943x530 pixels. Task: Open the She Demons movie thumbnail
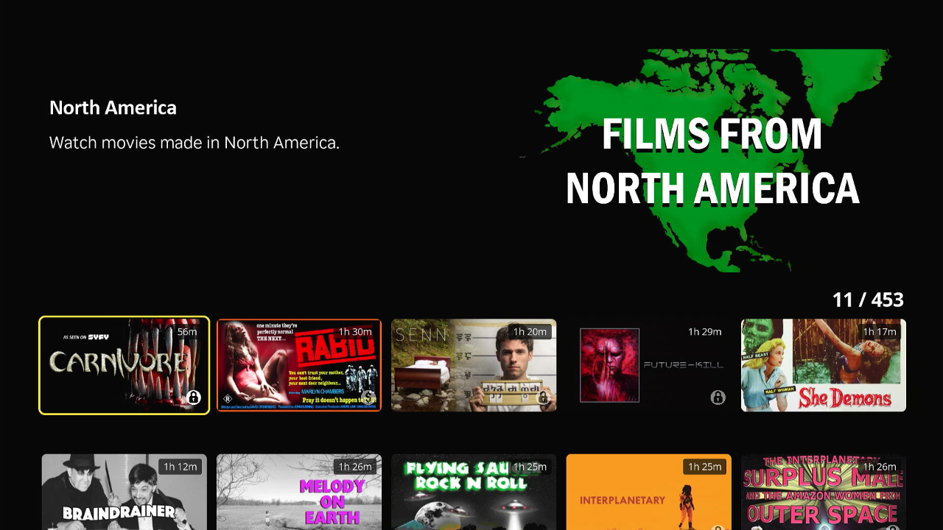824,365
